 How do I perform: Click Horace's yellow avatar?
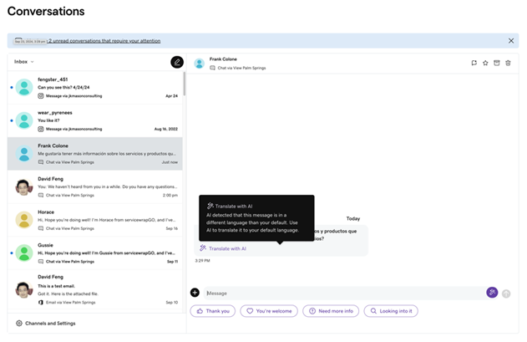pyautogui.click(x=24, y=219)
